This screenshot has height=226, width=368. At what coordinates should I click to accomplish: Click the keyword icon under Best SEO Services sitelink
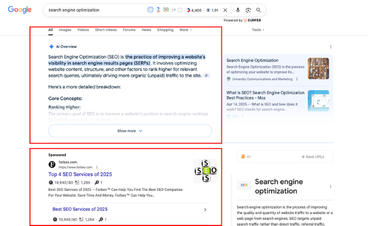point(101,219)
